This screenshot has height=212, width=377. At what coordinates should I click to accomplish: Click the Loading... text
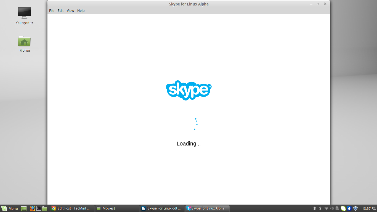189,144
